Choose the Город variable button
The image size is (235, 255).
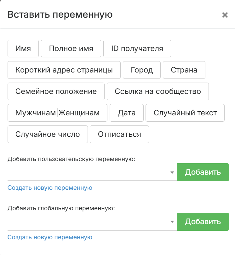pyautogui.click(x=142, y=70)
